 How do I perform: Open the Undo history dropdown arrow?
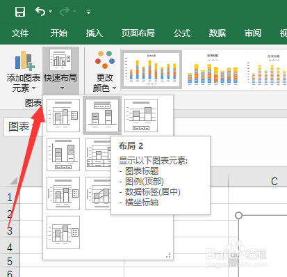tap(51, 11)
